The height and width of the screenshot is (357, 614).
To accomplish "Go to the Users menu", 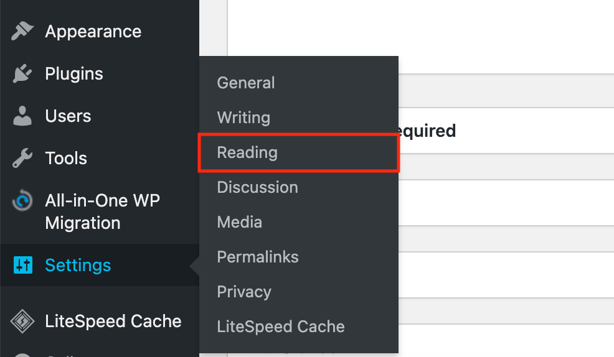I will coord(68,116).
